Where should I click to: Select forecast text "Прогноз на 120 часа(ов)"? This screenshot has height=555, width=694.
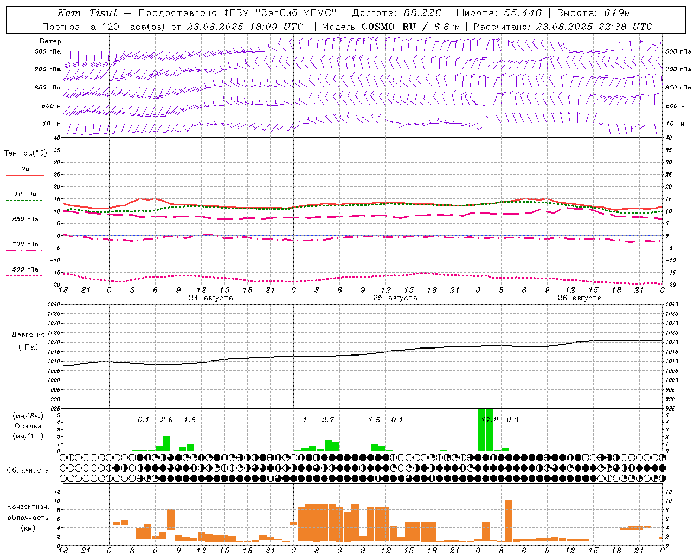tap(105, 27)
